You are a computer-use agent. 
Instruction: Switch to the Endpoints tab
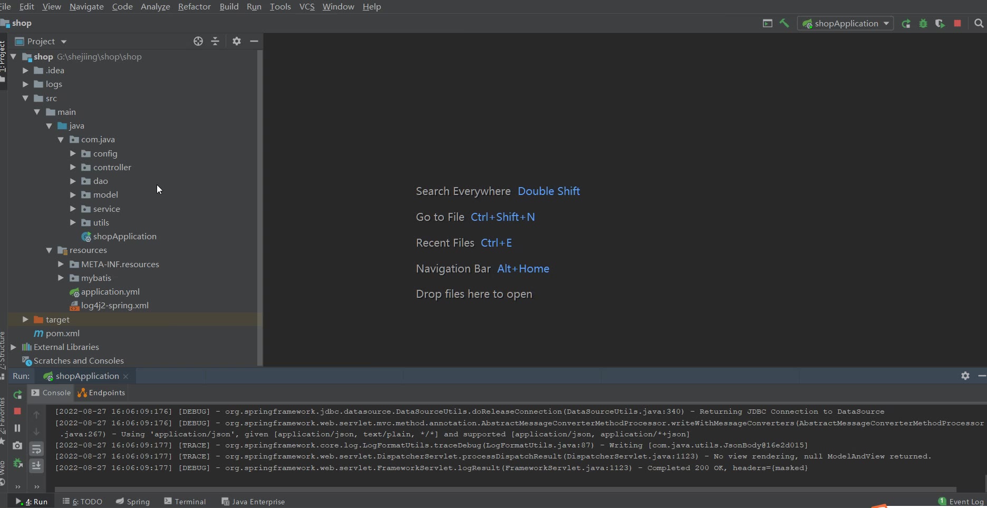[101, 393]
